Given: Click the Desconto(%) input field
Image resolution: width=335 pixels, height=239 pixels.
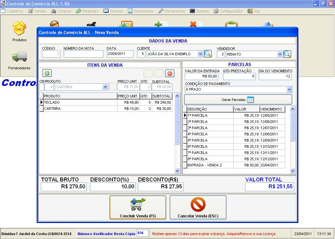Looking at the screenshot, I should (113, 187).
